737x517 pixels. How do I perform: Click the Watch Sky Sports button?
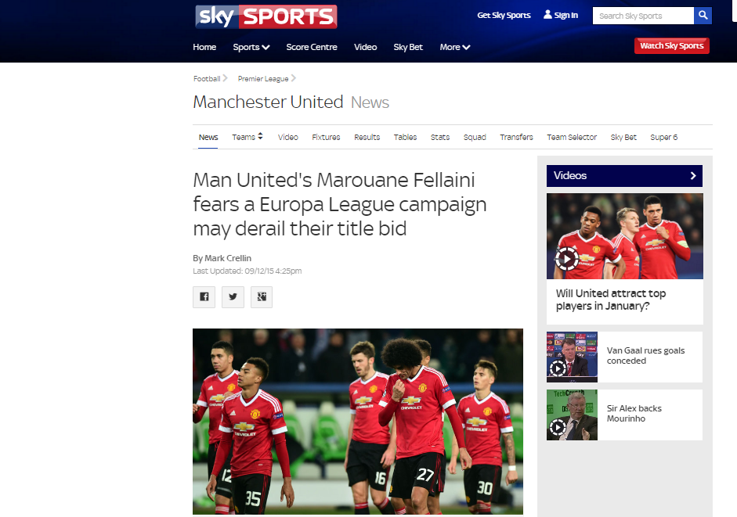(672, 45)
